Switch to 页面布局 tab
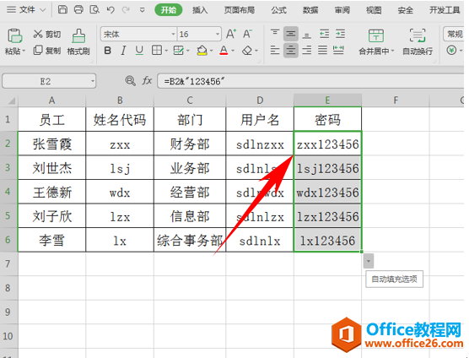The image size is (469, 358). (240, 10)
